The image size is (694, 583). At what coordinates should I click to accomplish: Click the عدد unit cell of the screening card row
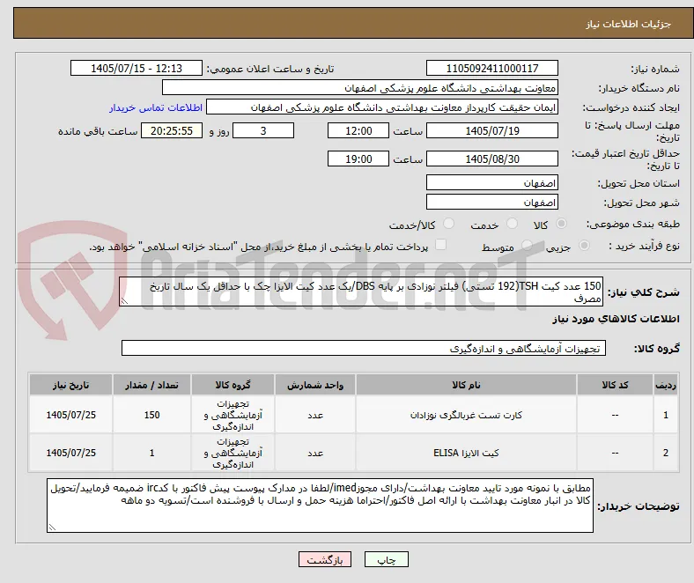315,415
